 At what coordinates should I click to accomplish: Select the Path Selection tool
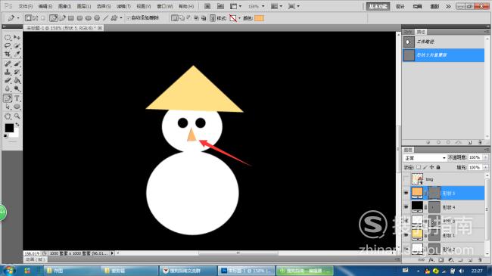8,107
